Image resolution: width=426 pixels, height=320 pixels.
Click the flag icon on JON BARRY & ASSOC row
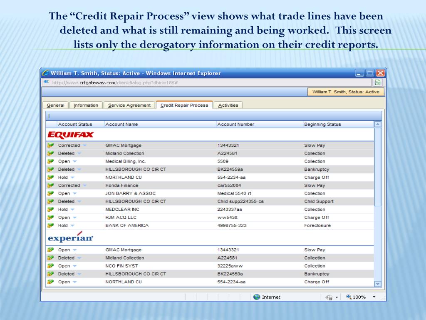50,193
